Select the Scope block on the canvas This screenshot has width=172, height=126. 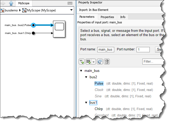(x=59, y=29)
